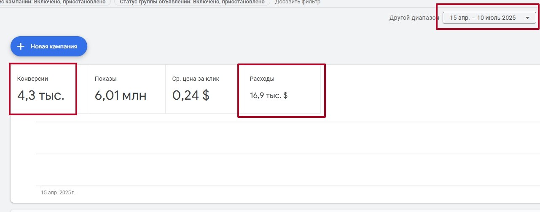The height and width of the screenshot is (212, 540).
Task: Click the Статус группы объявлений filter chip
Action: [192, 2]
